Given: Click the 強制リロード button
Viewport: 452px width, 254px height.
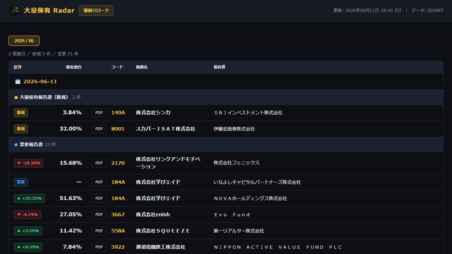Looking at the screenshot, I should pyautogui.click(x=96, y=11).
